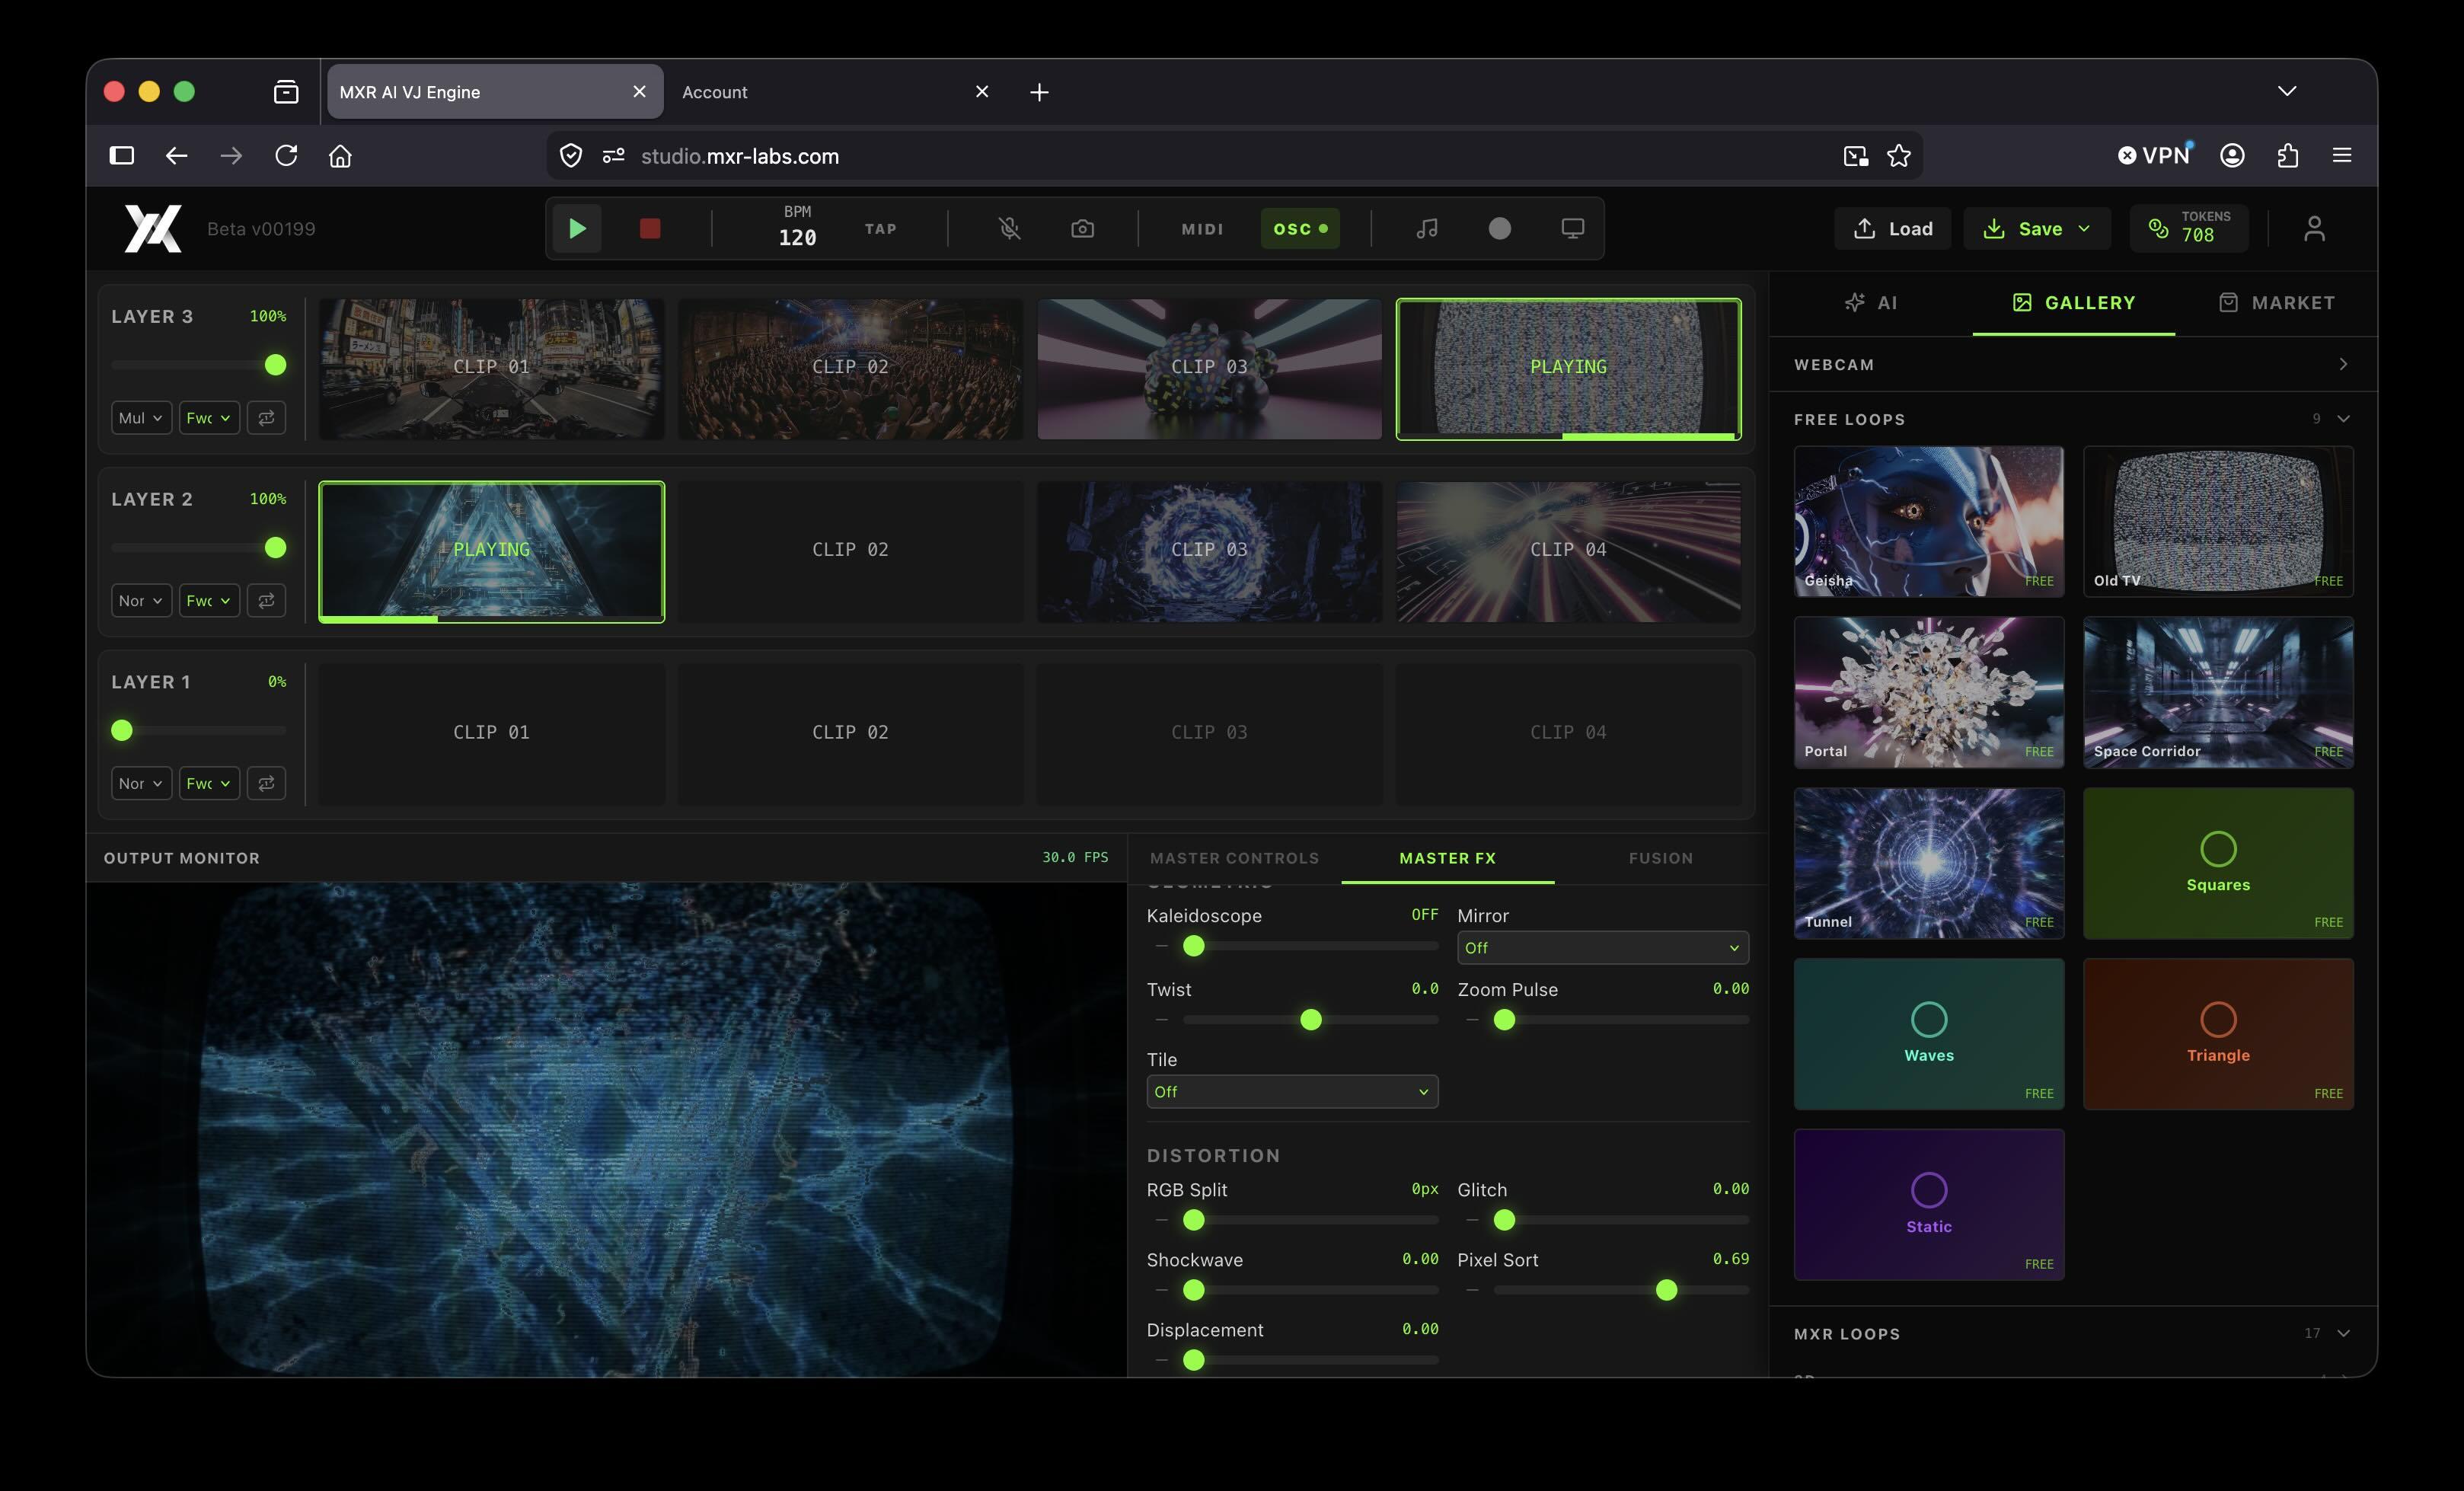The width and height of the screenshot is (2464, 1491).
Task: Click the camera snapshot icon
Action: [1082, 229]
